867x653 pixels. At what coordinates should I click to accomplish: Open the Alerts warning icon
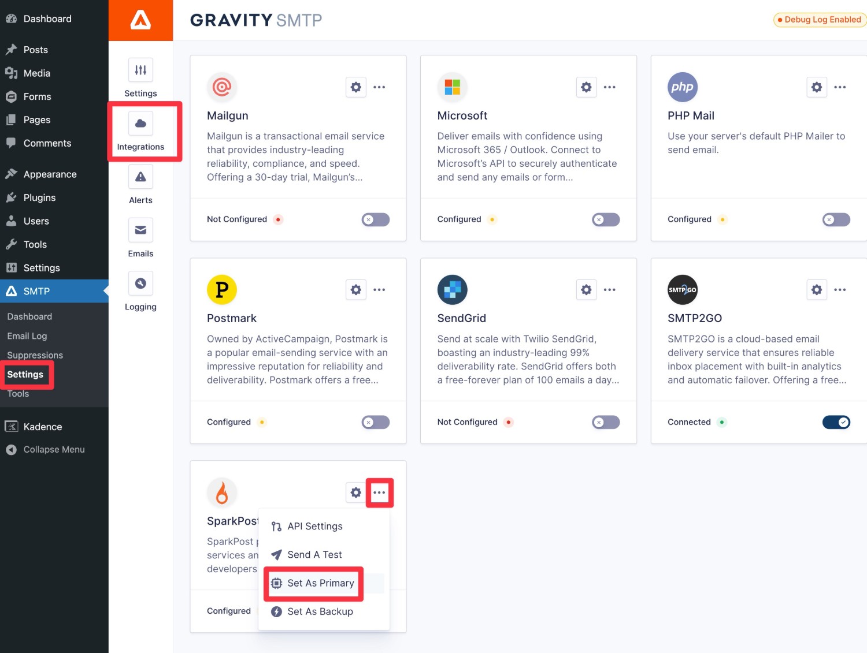[x=140, y=177]
